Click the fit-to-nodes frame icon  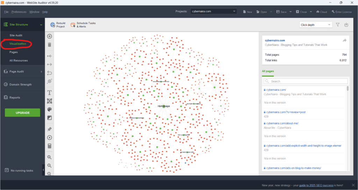(x=49, y=101)
